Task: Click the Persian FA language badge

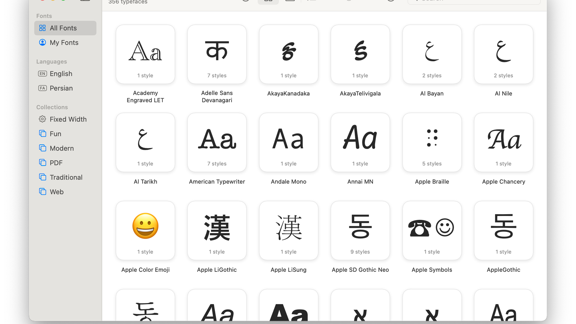Action: point(42,88)
